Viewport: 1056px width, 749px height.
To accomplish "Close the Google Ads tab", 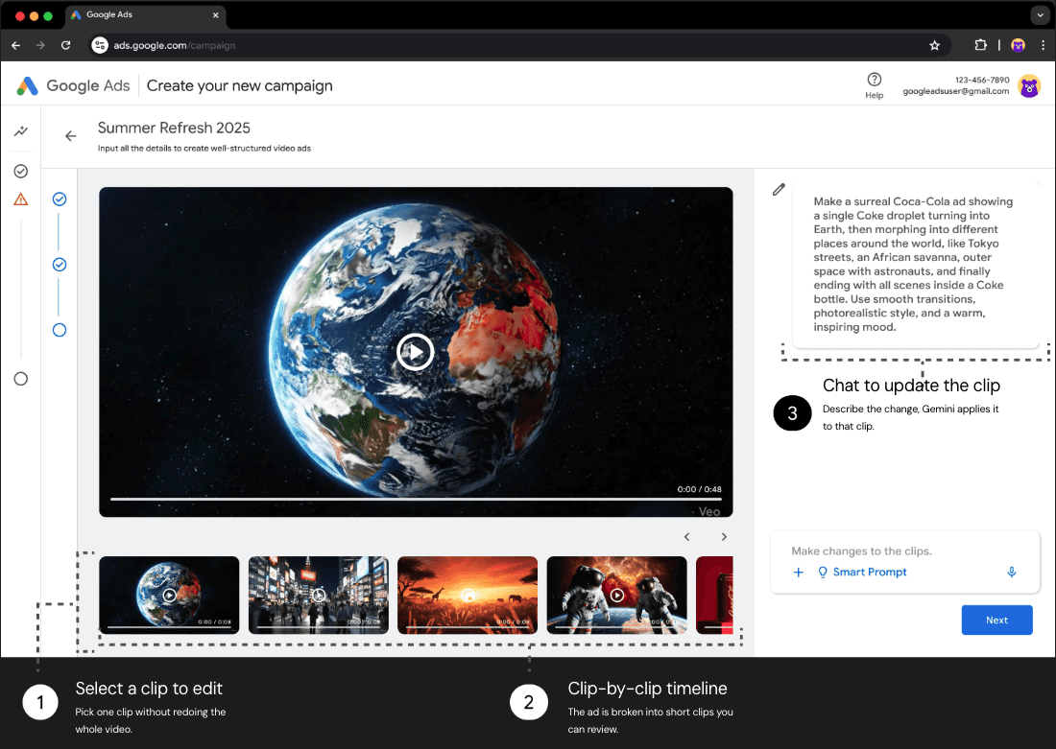I will [x=215, y=14].
